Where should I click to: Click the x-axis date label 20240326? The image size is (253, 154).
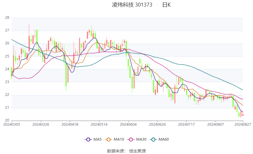(x=41, y=125)
